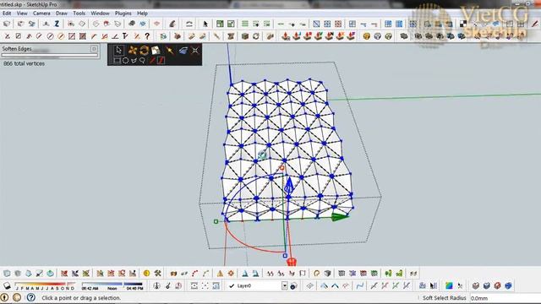Choose the Vertex Tools rotate tool

[144, 51]
